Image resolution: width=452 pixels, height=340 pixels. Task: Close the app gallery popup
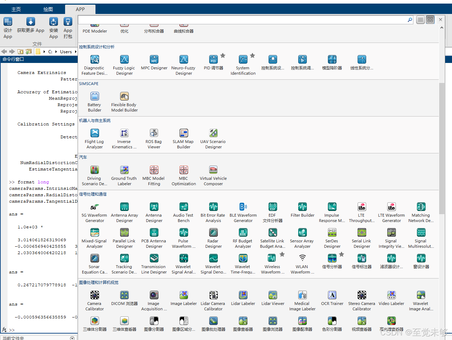click(441, 20)
